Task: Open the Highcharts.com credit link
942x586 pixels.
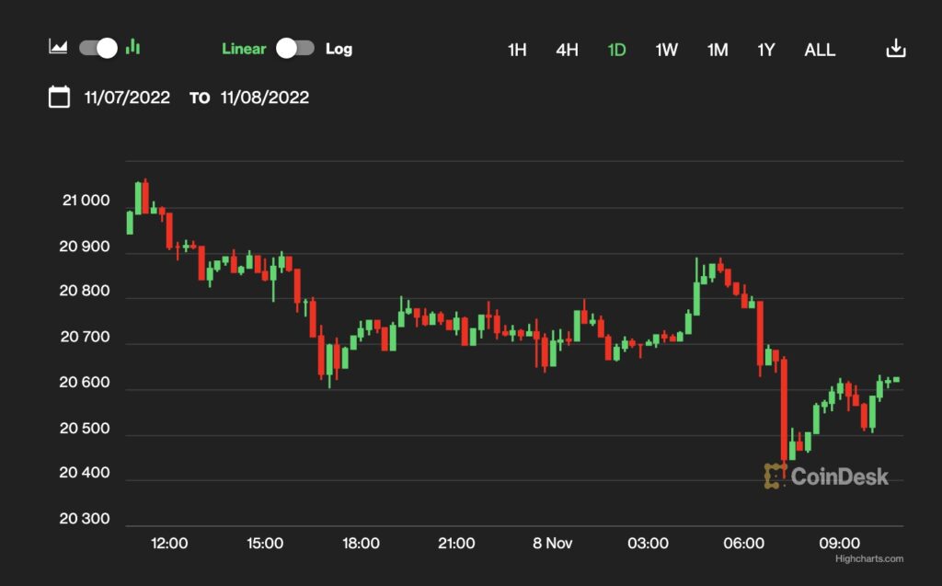Action: click(868, 559)
